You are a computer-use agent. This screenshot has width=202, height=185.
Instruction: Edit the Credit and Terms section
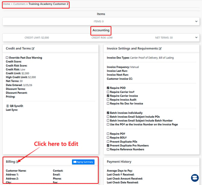tap(33, 49)
